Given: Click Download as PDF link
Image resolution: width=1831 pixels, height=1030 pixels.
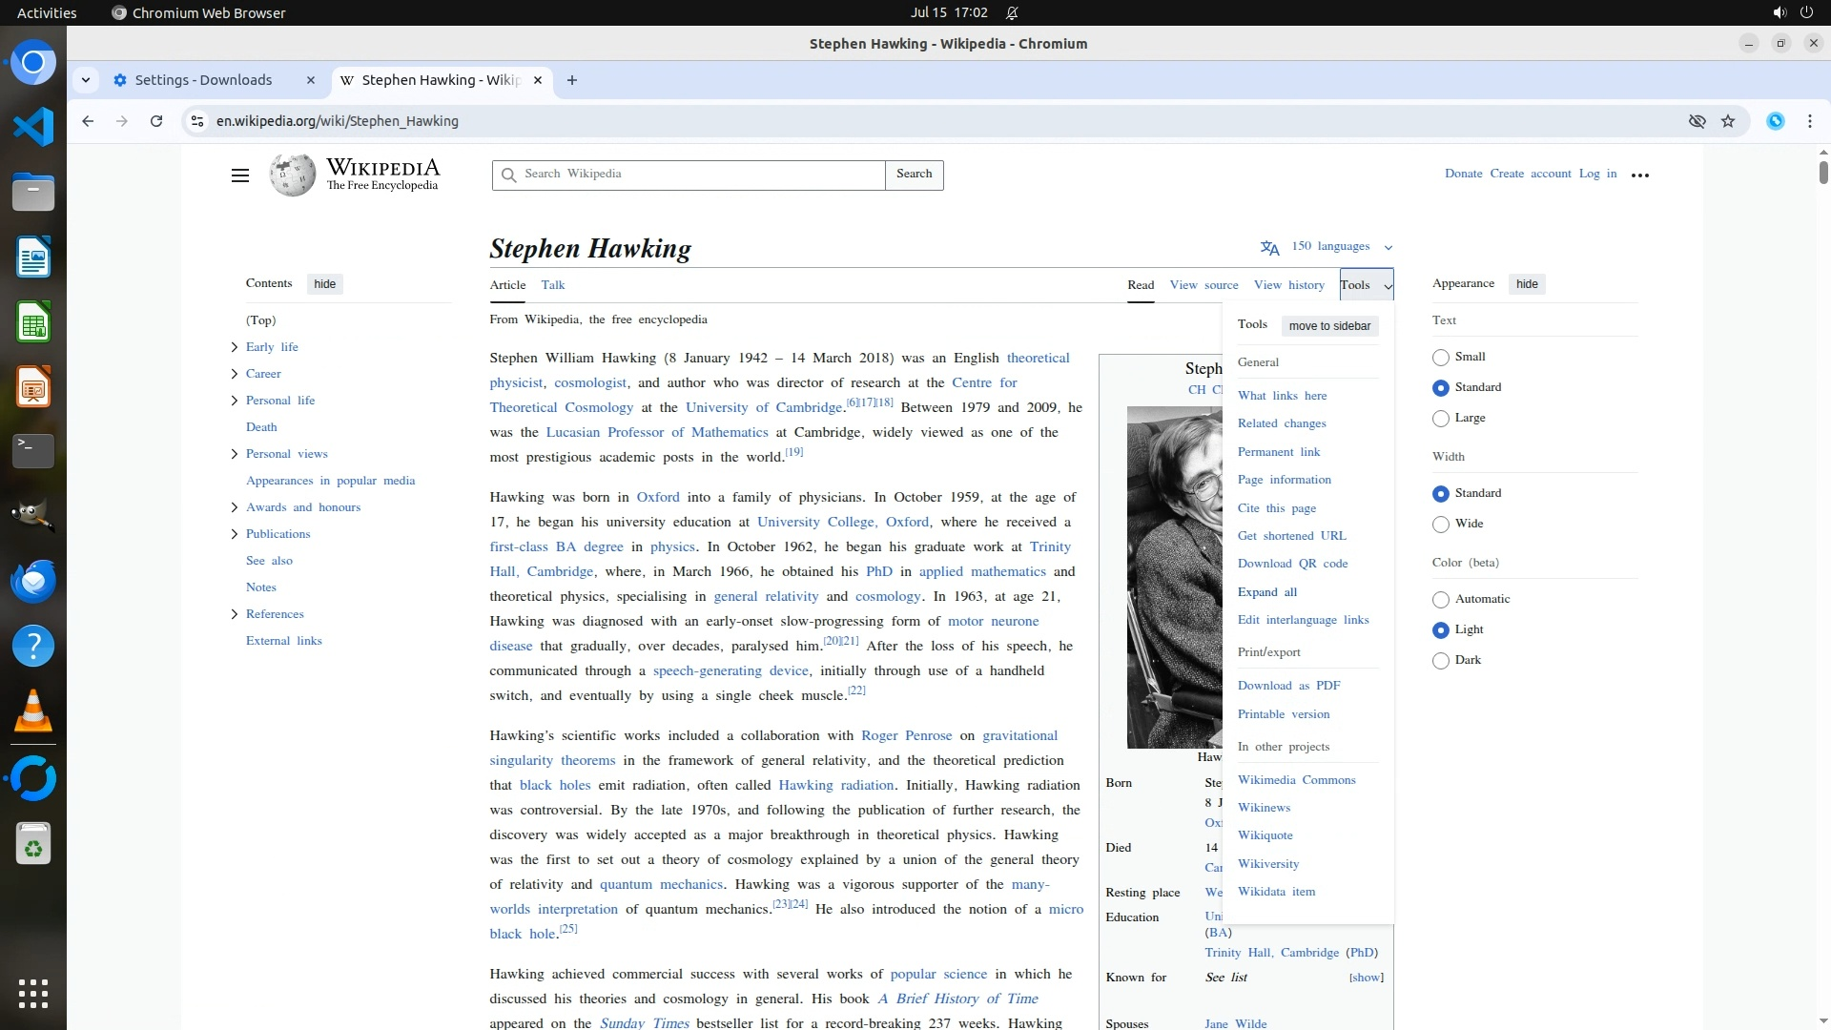Looking at the screenshot, I should click(1288, 686).
